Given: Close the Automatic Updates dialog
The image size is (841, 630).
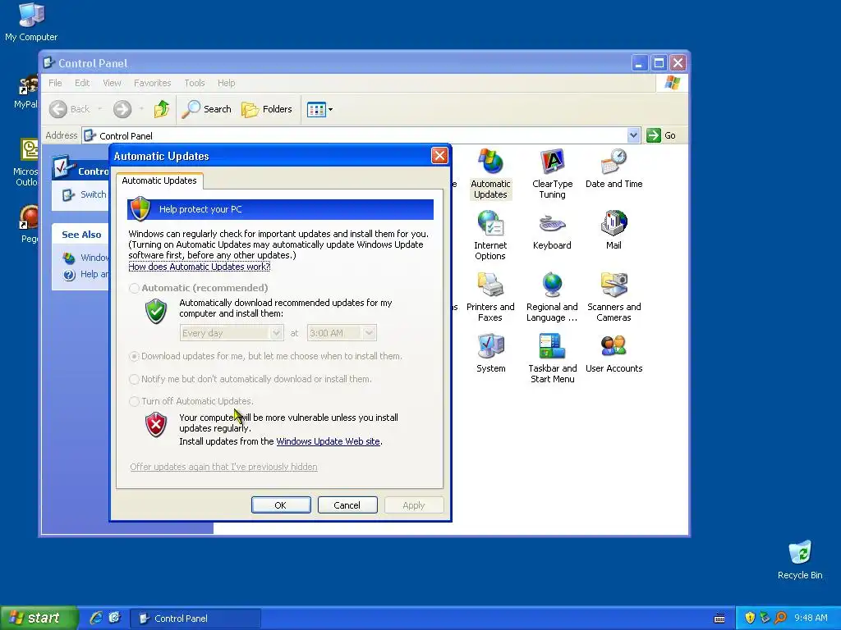Looking at the screenshot, I should (439, 156).
